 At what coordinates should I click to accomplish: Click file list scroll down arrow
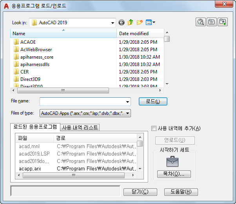coord(167,84)
